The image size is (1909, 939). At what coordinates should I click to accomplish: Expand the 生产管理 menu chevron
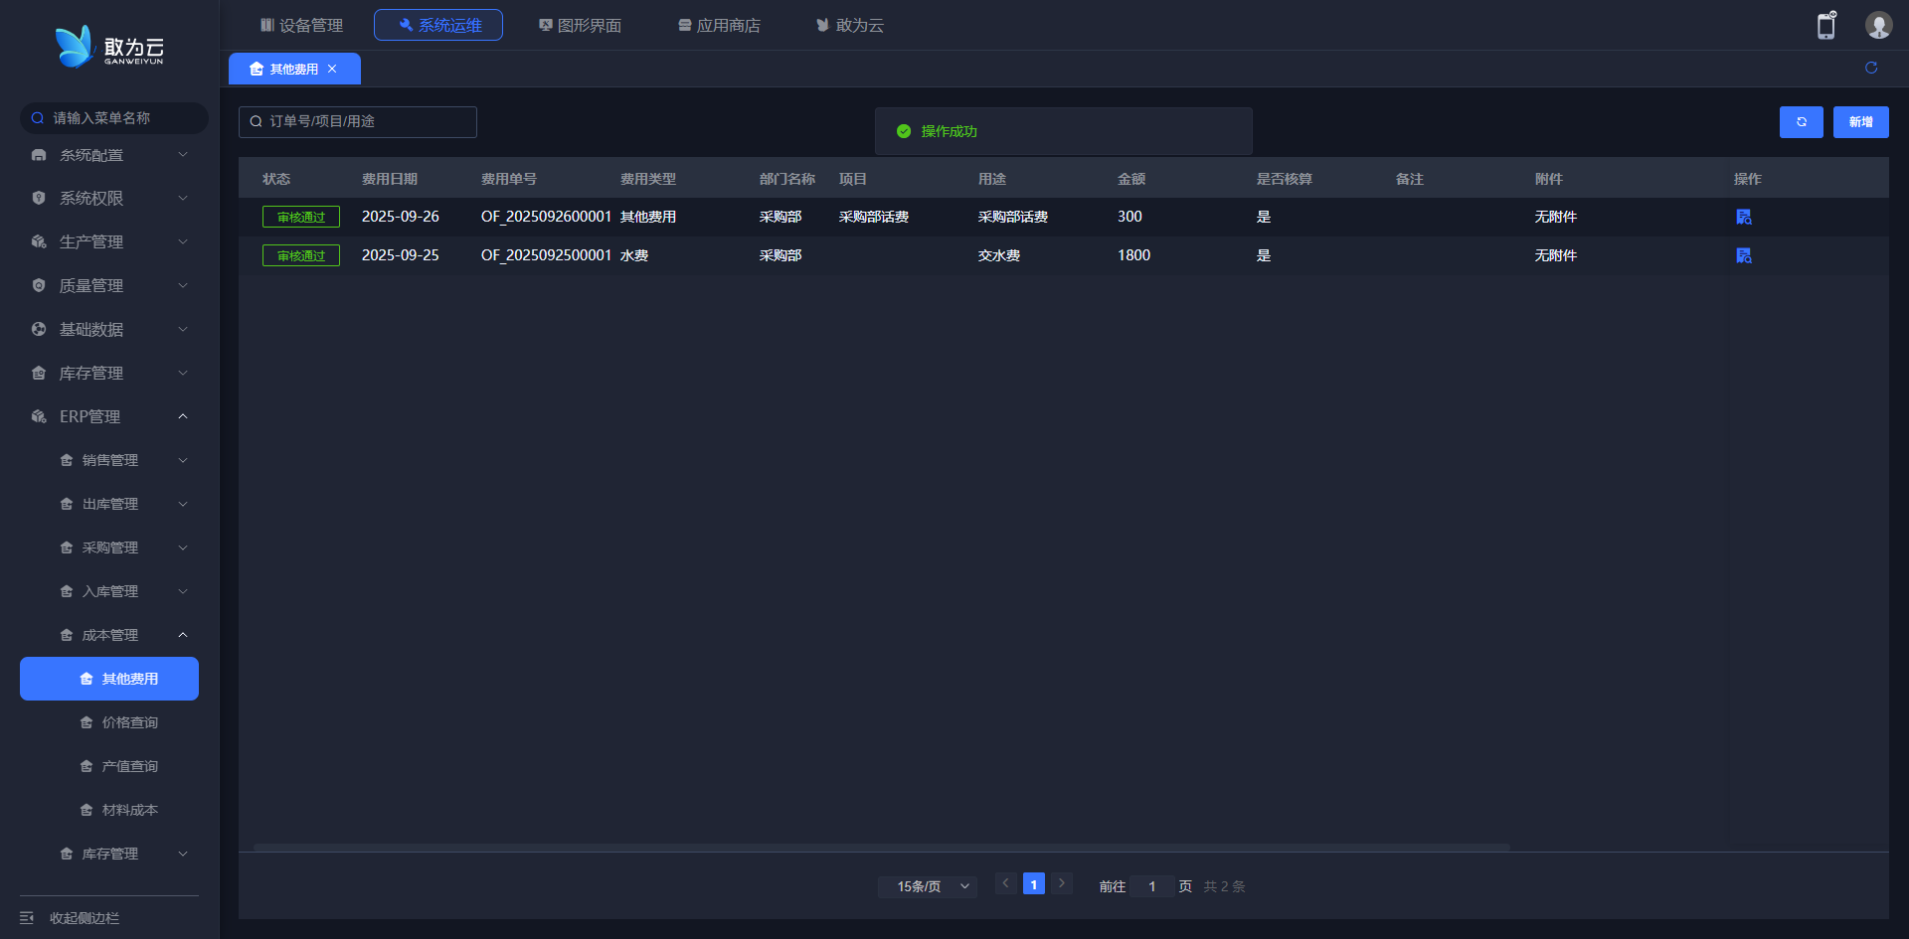pyautogui.click(x=183, y=241)
